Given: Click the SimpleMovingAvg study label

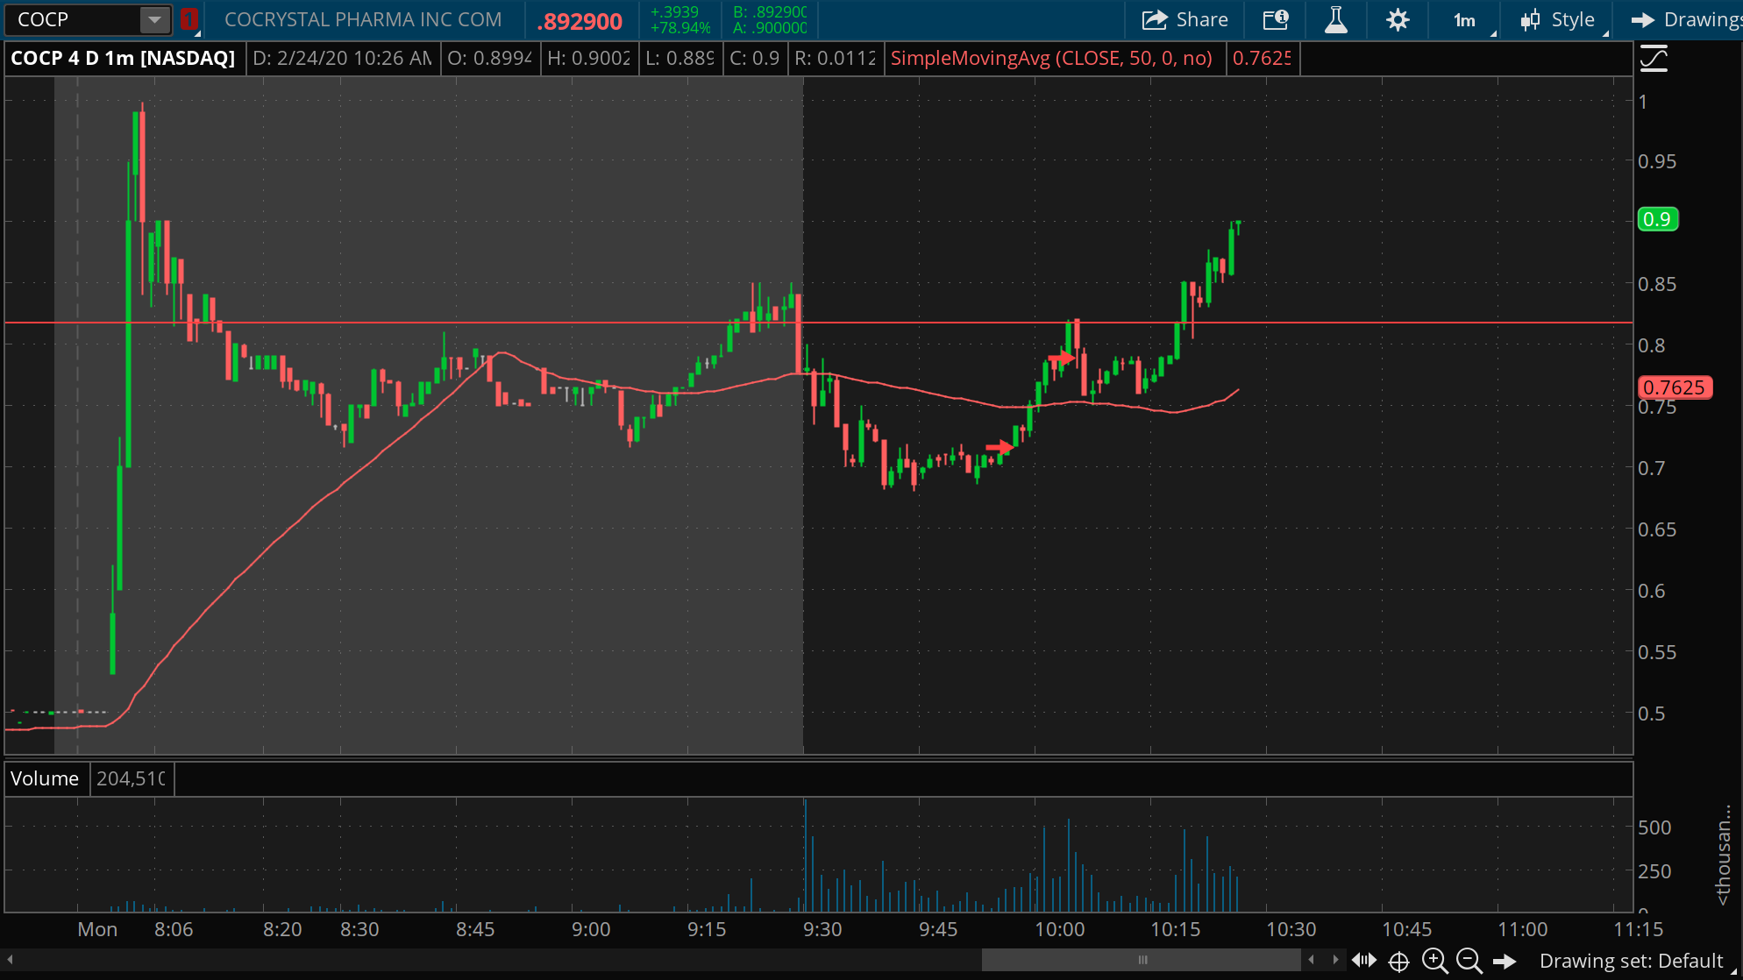Looking at the screenshot, I should pyautogui.click(x=1051, y=59).
